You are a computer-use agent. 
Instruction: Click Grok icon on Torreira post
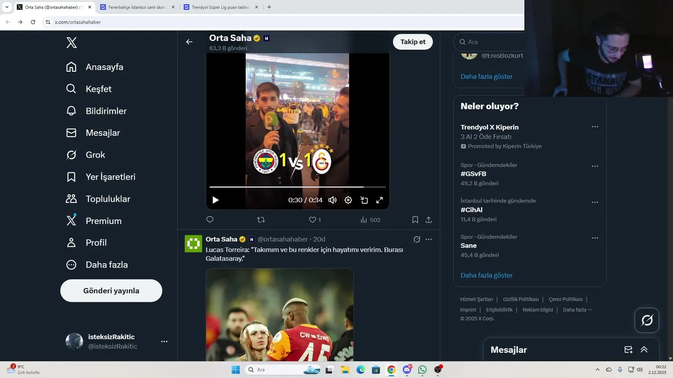[417, 239]
